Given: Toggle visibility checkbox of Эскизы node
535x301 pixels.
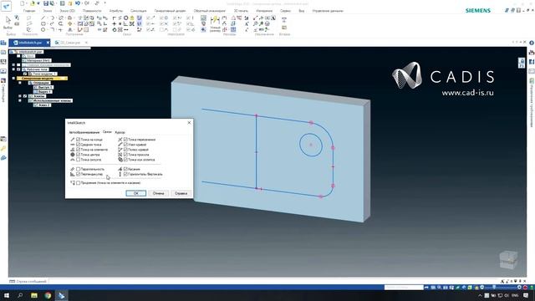Looking at the screenshot, I should (25, 96).
